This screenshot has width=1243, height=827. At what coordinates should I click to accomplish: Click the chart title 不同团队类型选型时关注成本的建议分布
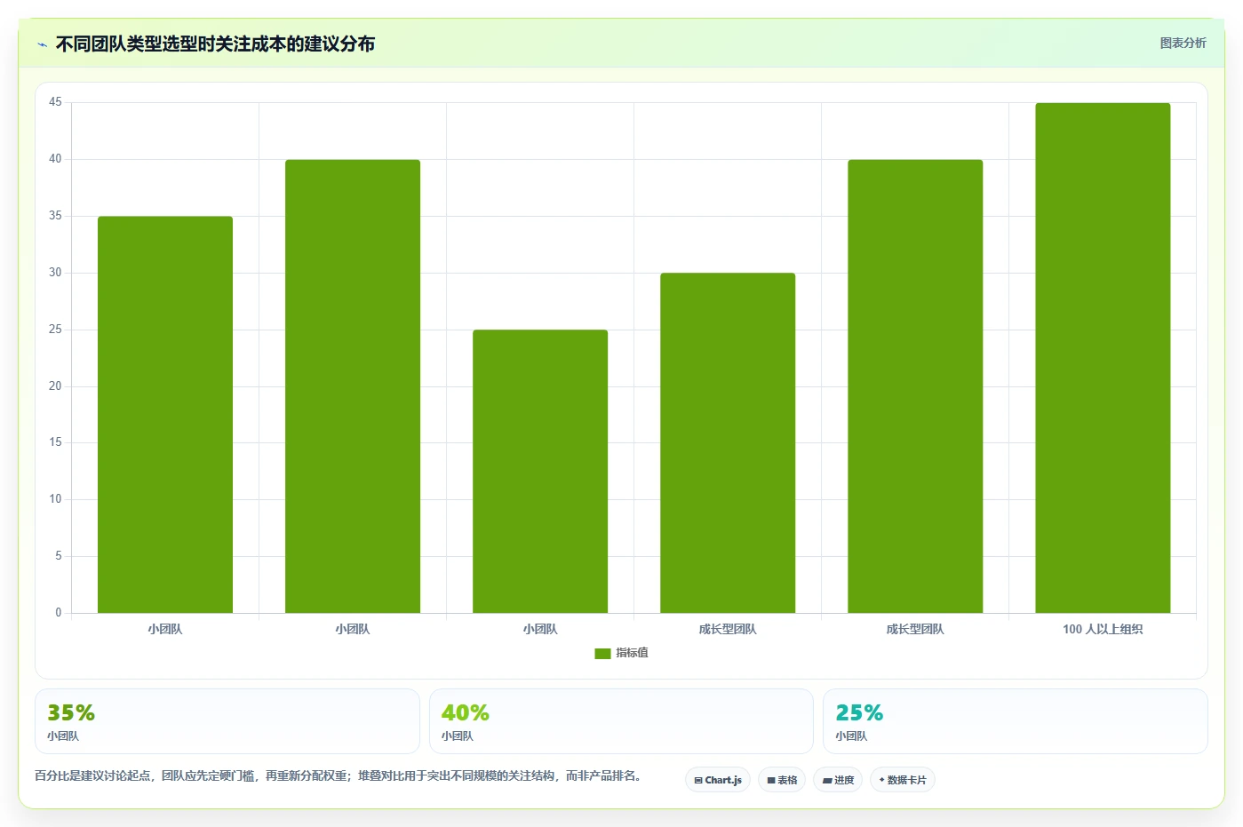pyautogui.click(x=215, y=44)
